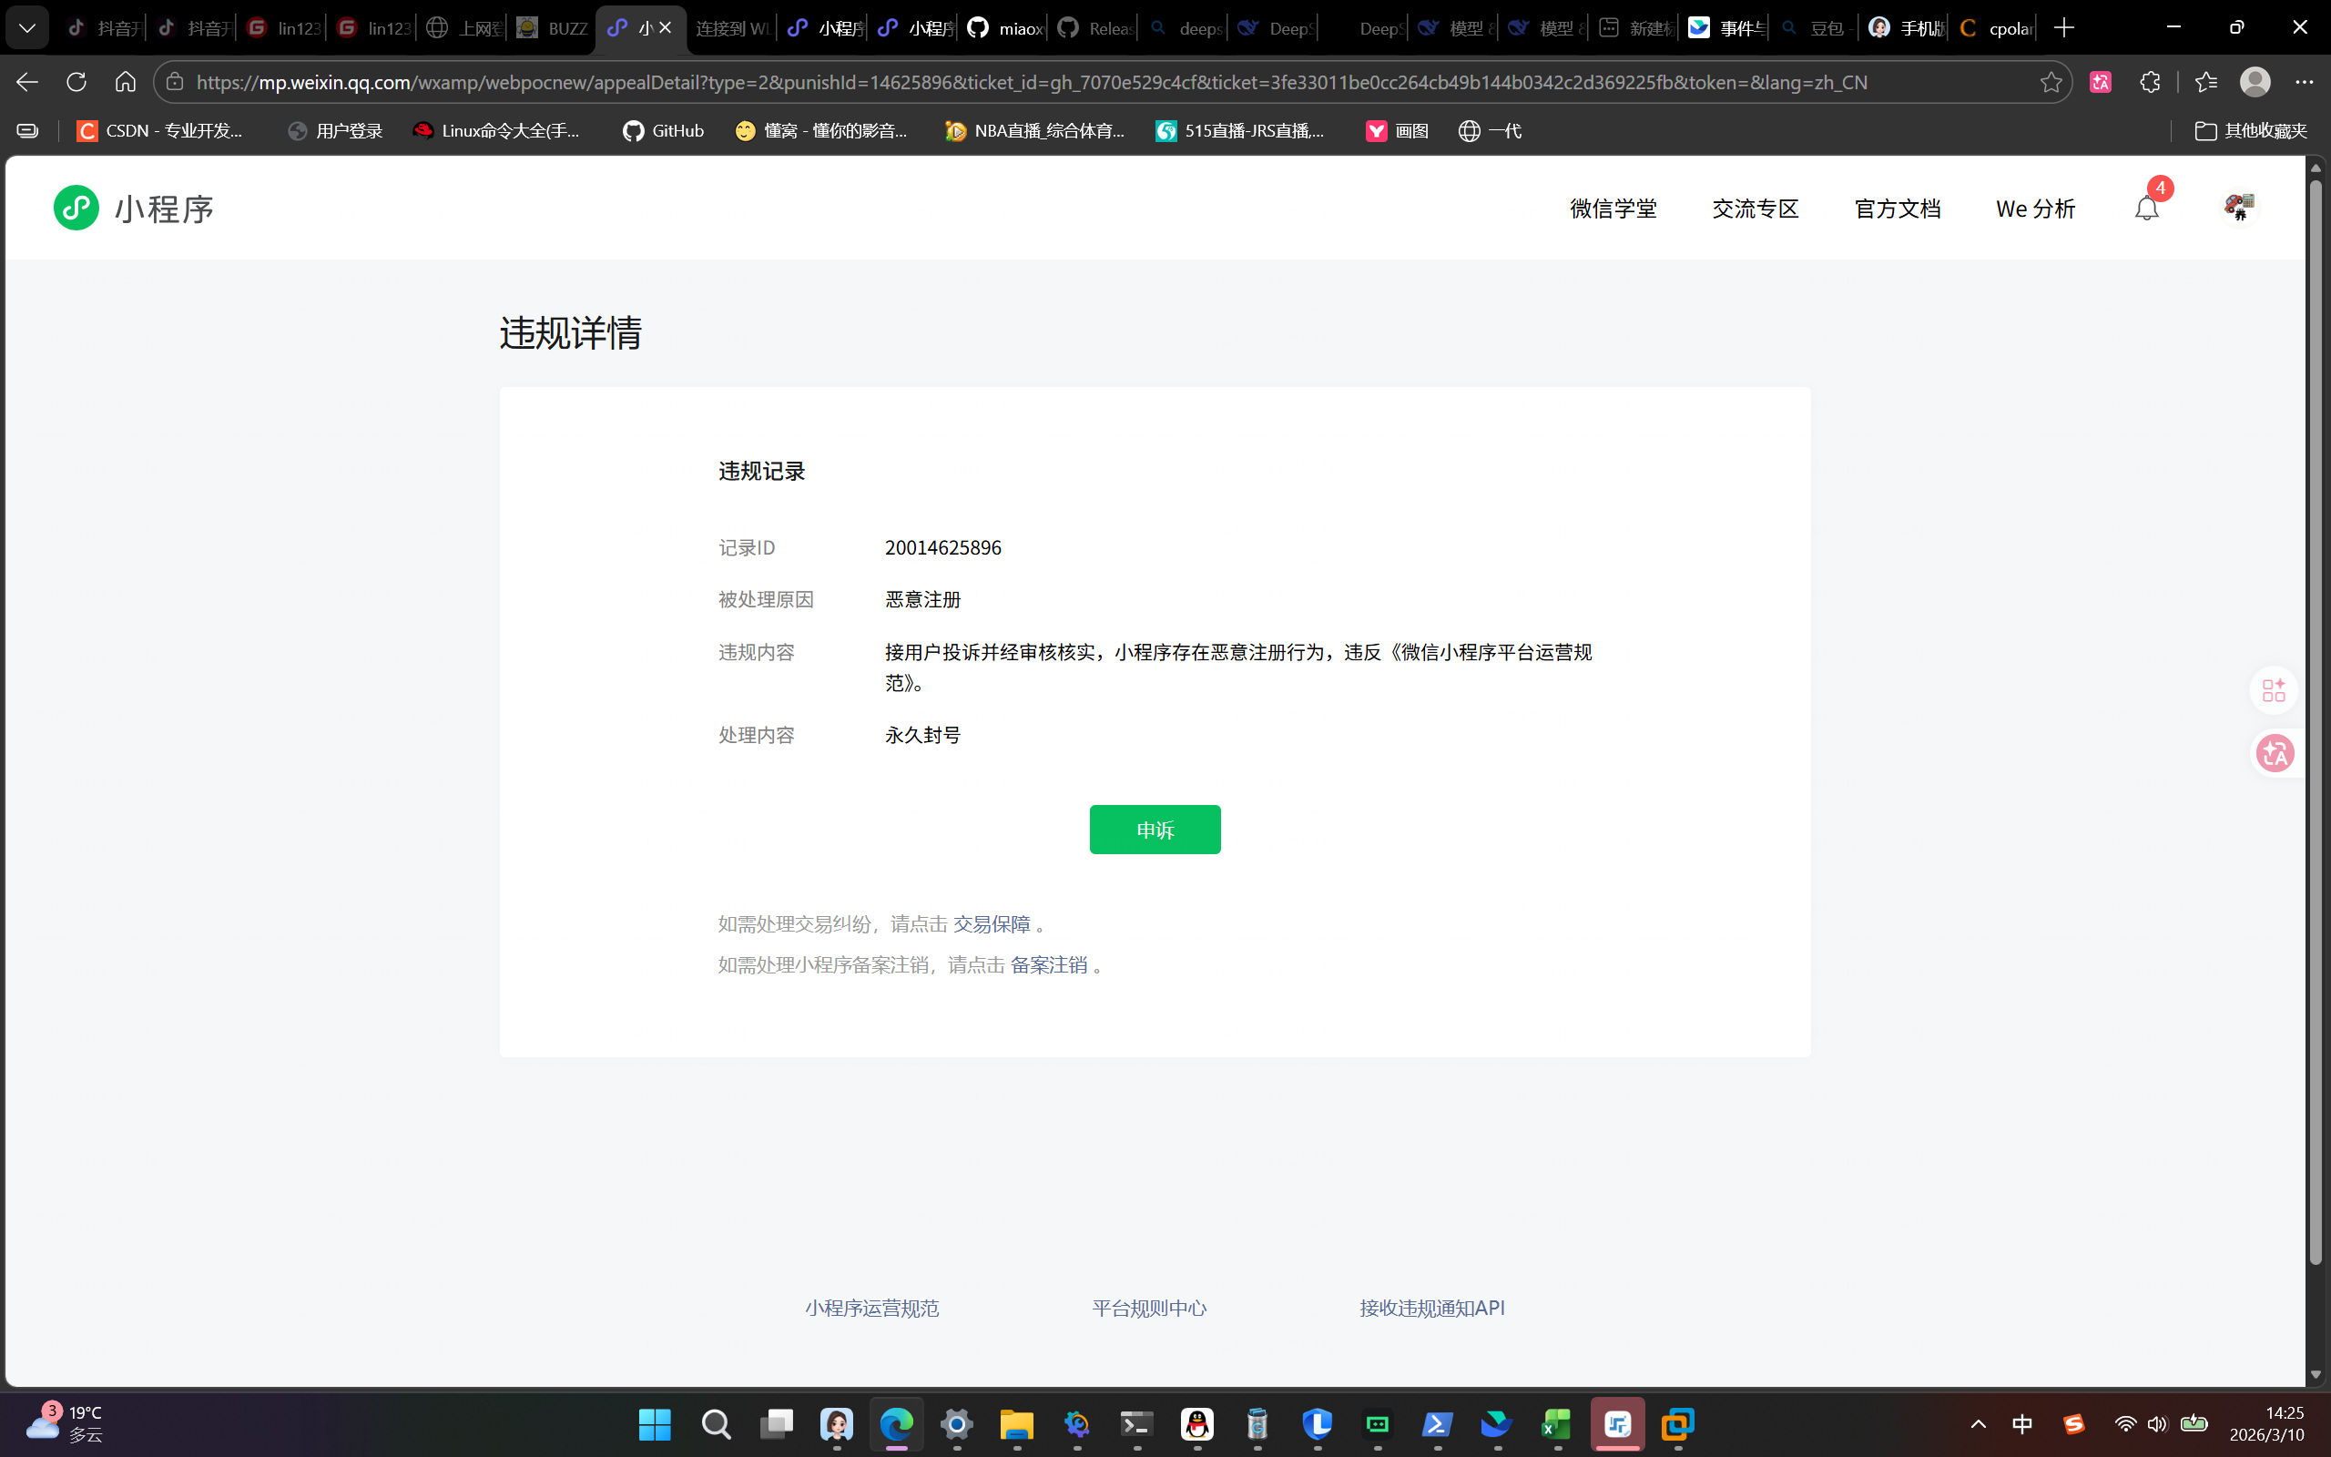Click the notification bell icon

2146,209
